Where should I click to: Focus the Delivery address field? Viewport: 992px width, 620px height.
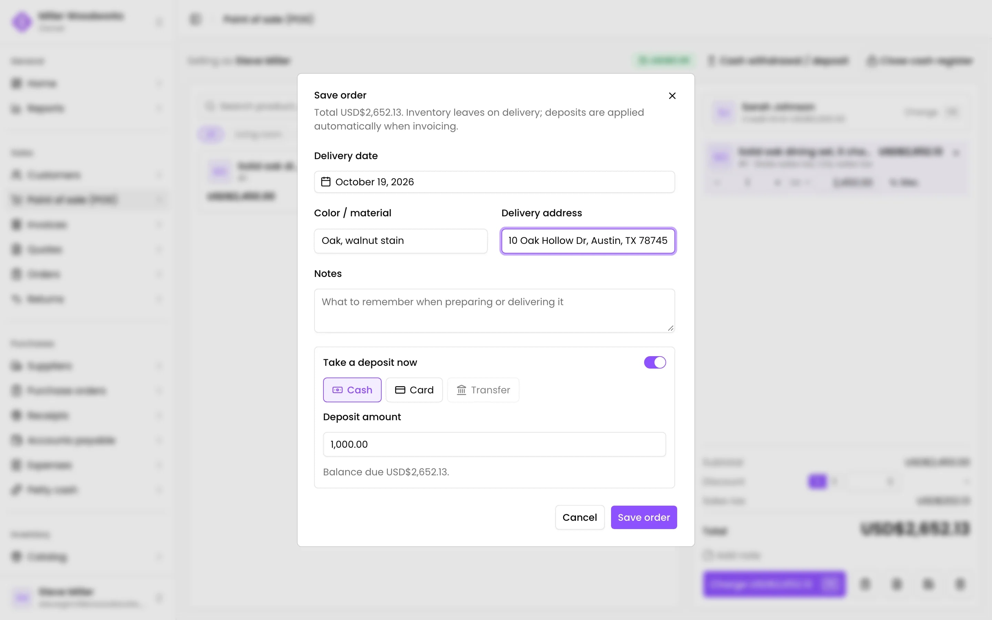(588, 241)
